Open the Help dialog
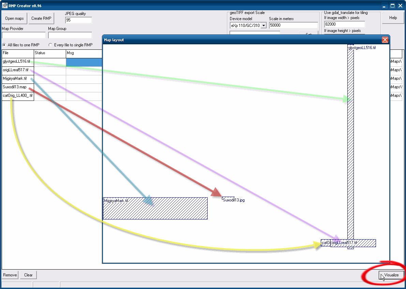The image size is (406, 289). 393,18
